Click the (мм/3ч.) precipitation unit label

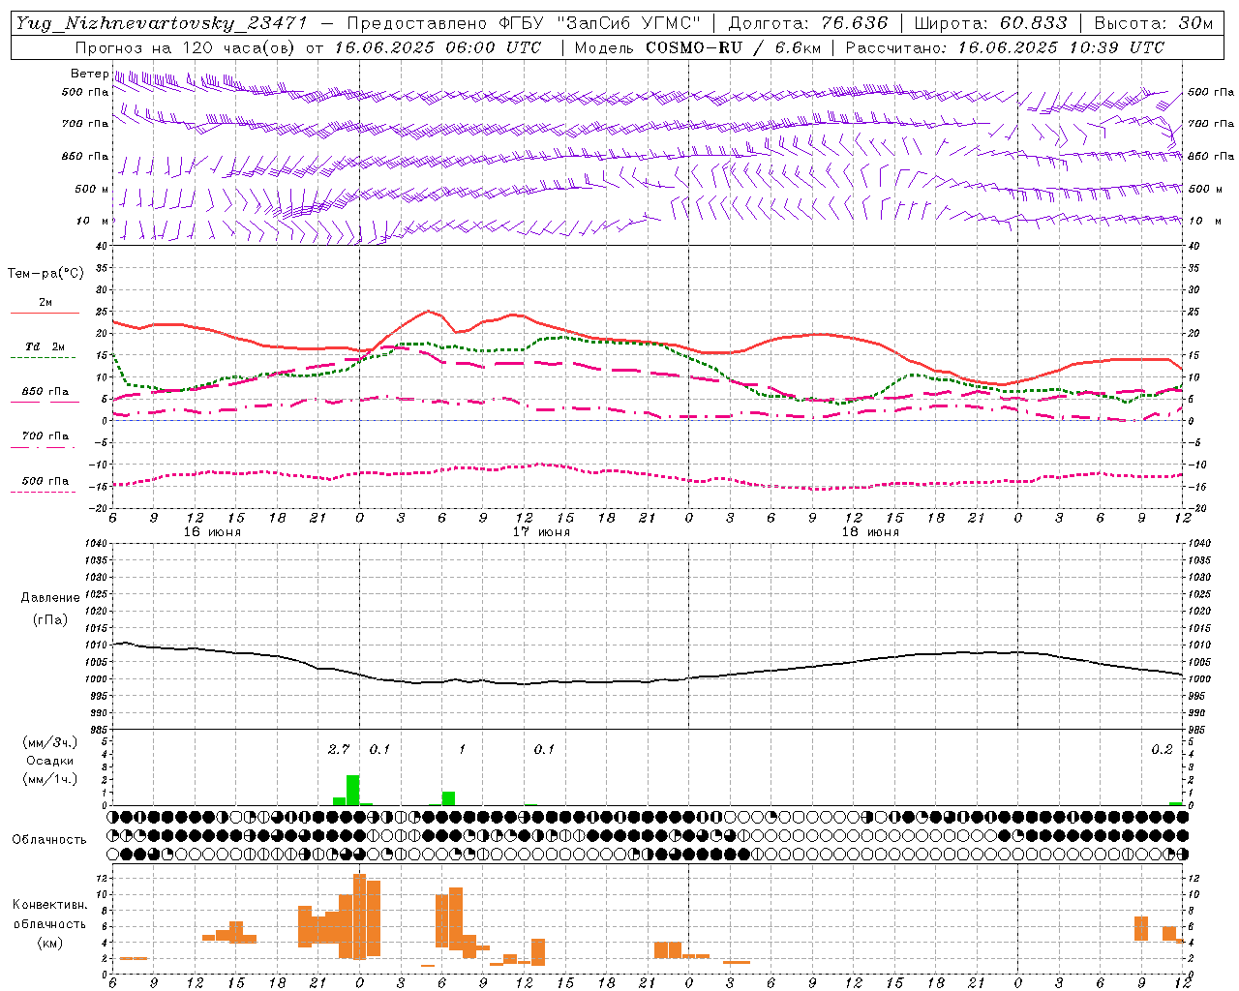[x=50, y=742]
